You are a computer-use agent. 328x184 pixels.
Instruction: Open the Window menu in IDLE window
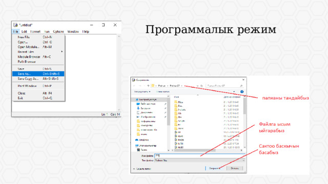coord(73,32)
